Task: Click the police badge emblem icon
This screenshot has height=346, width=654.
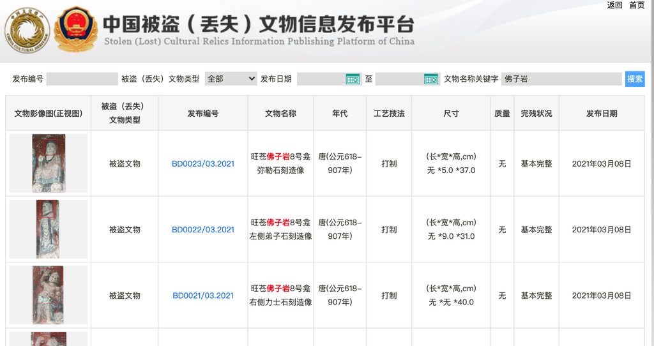Action: click(75, 29)
